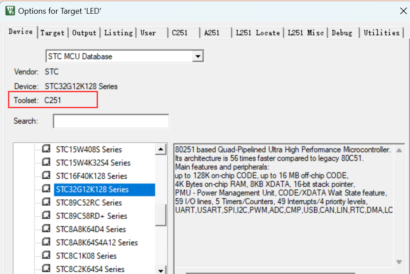This screenshot has height=274, width=410.
Task: Open the Output tab
Action: coord(84,33)
